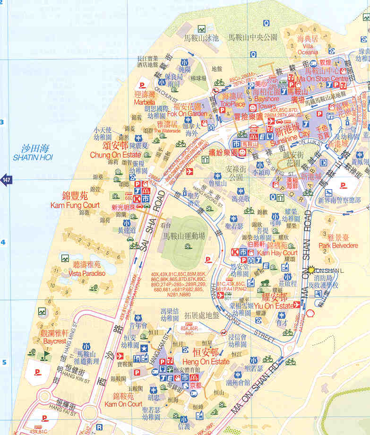Screen dimensions: 370x435
Task: Click the landscape icon above Vista Paradiso
Action: [x=65, y=258]
